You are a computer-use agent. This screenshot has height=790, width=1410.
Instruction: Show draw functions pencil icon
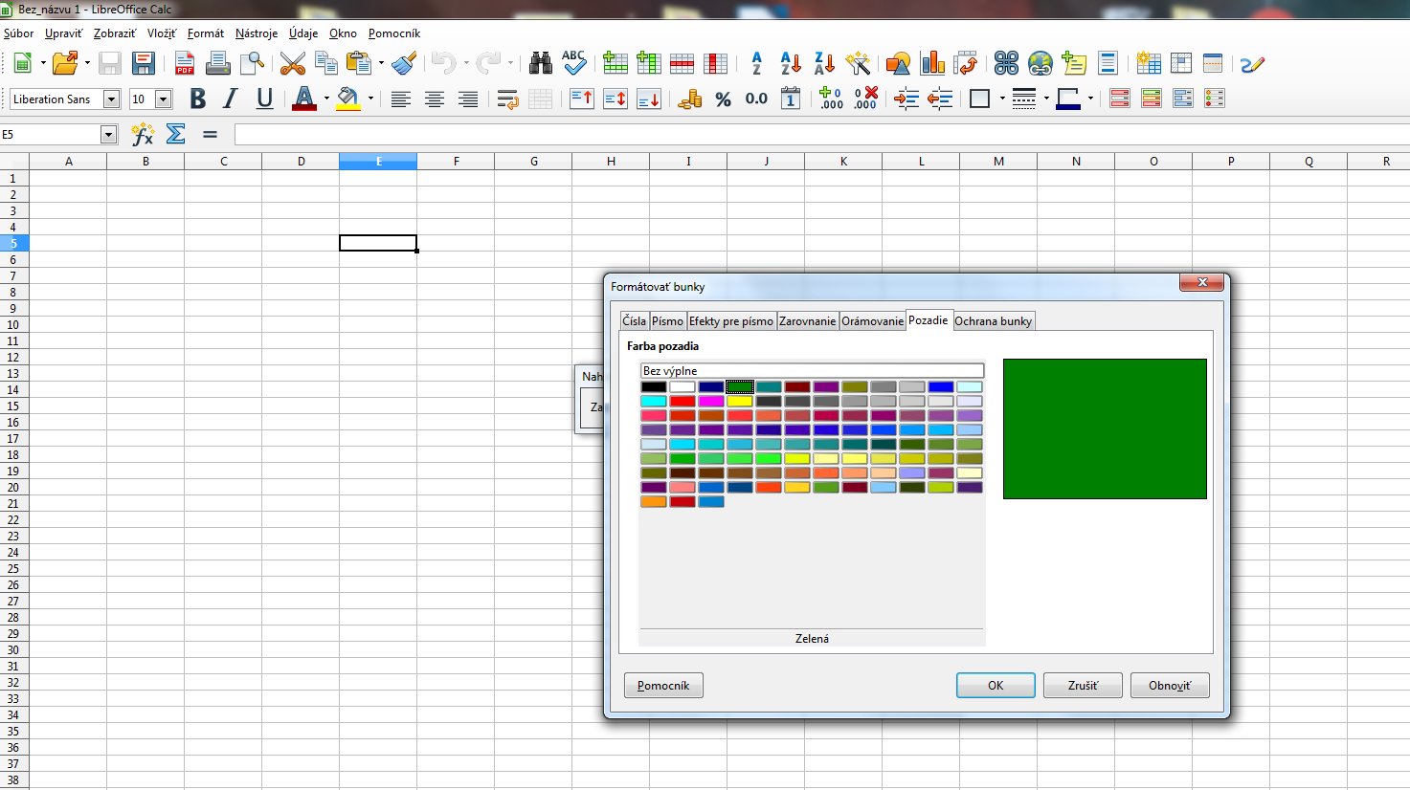[x=1252, y=64]
